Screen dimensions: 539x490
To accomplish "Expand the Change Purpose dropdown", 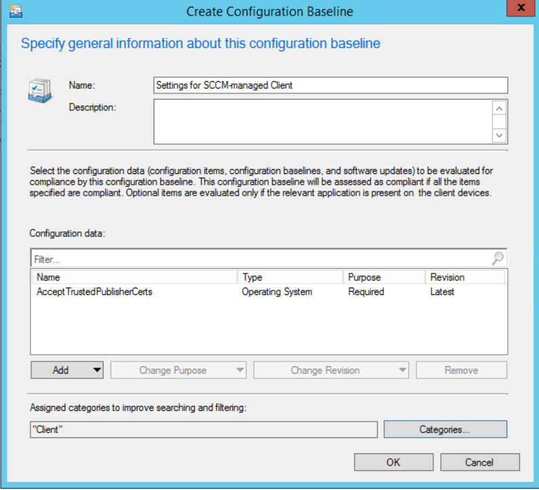I will (x=179, y=370).
